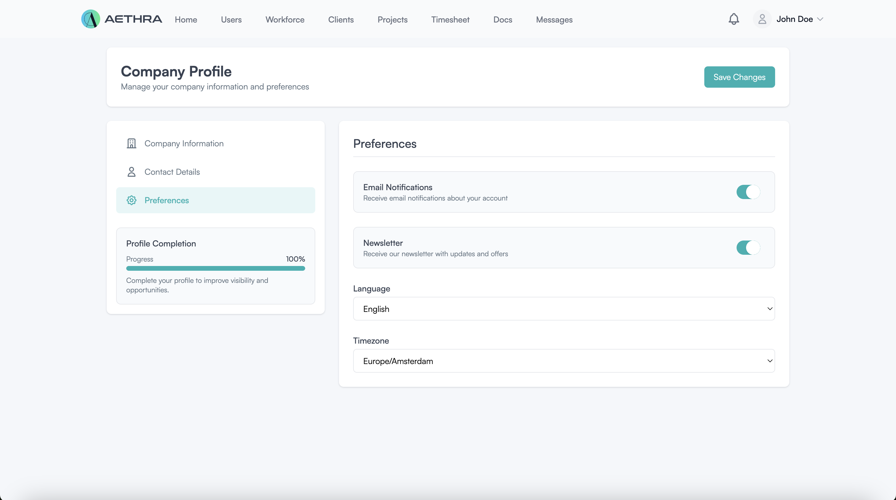The image size is (896, 500).
Task: Expand the John Doe account menu chevron
Action: 820,19
